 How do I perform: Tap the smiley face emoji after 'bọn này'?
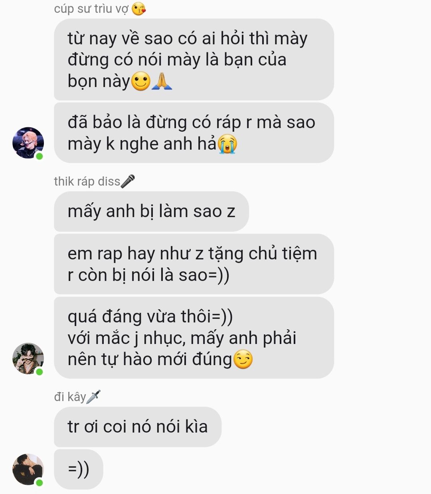(x=141, y=81)
